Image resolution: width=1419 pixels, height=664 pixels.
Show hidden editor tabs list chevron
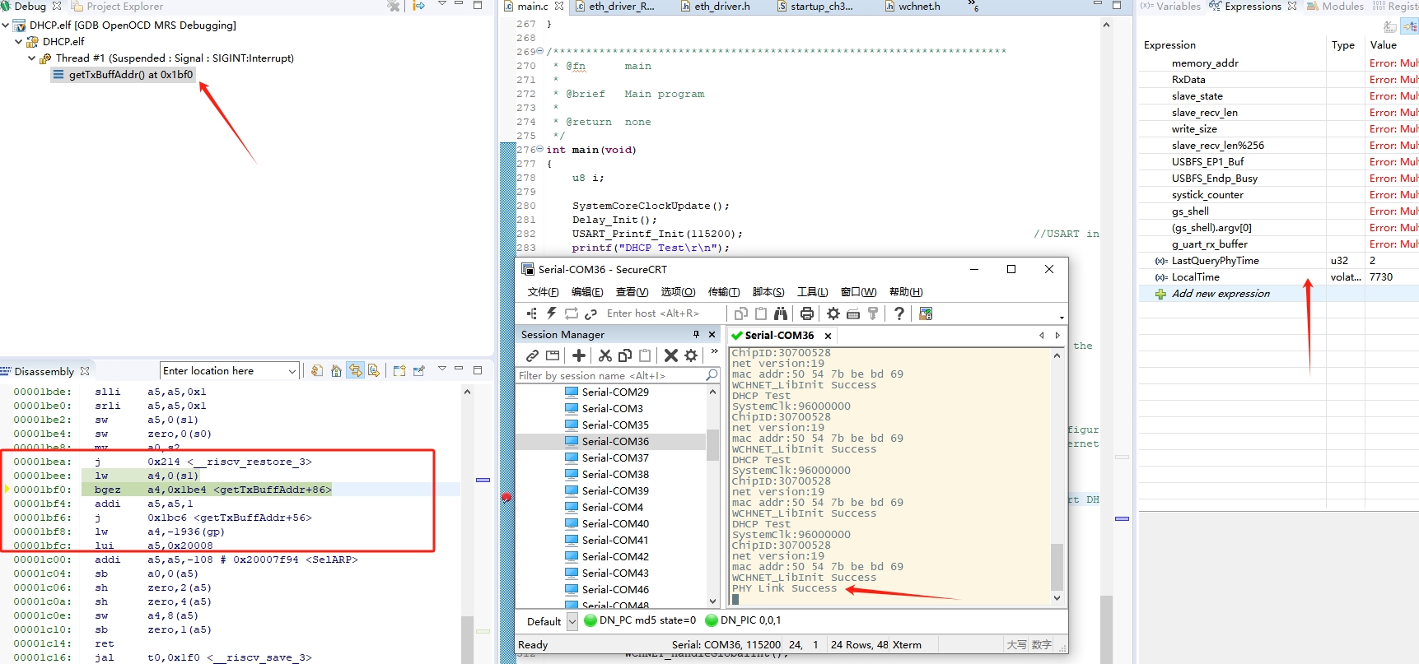pyautogui.click(x=974, y=7)
